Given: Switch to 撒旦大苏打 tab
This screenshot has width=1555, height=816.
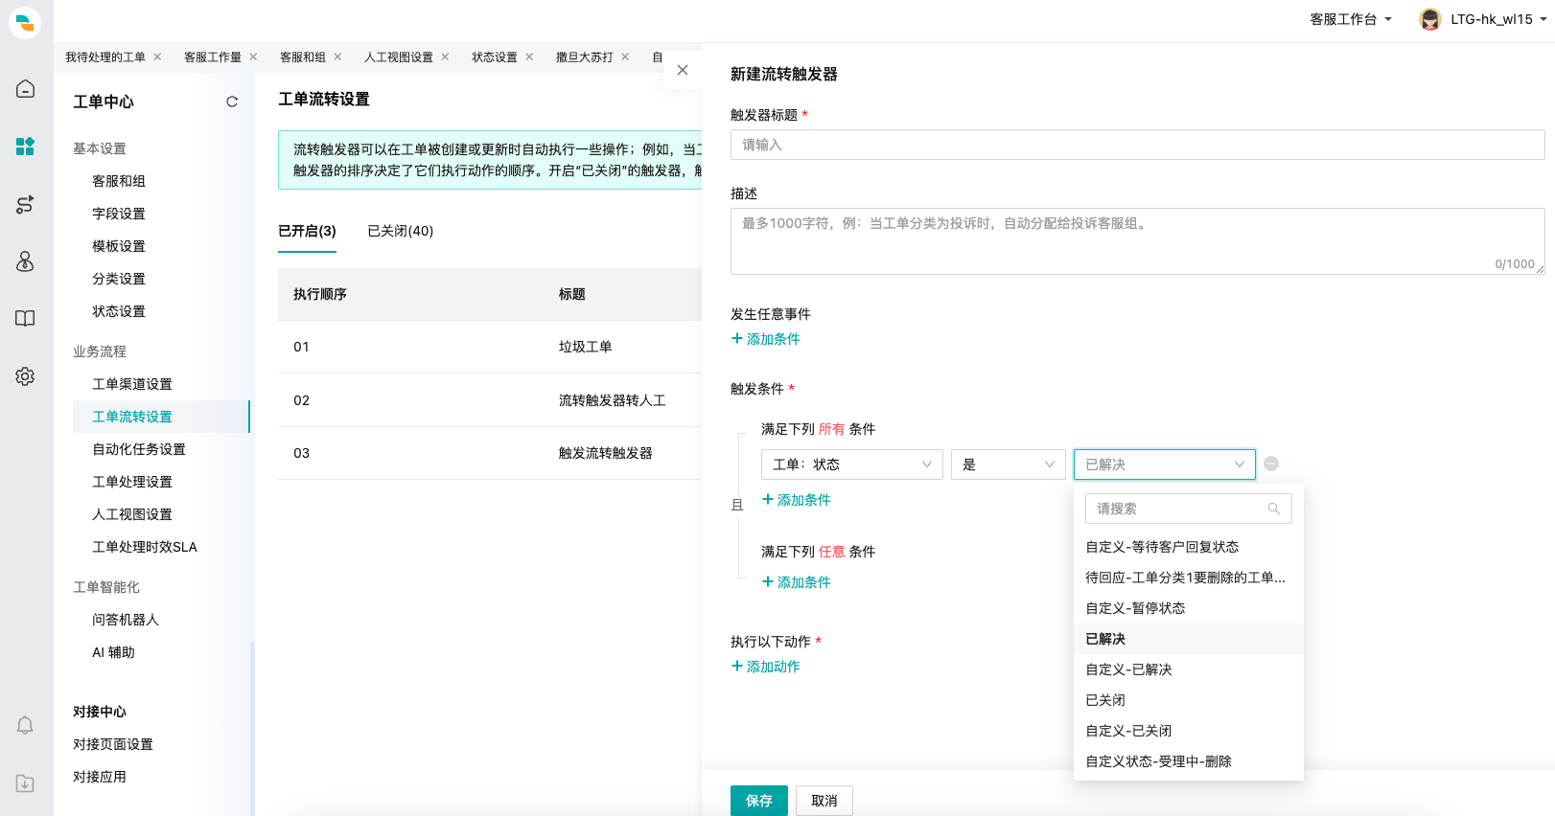Looking at the screenshot, I should [585, 57].
